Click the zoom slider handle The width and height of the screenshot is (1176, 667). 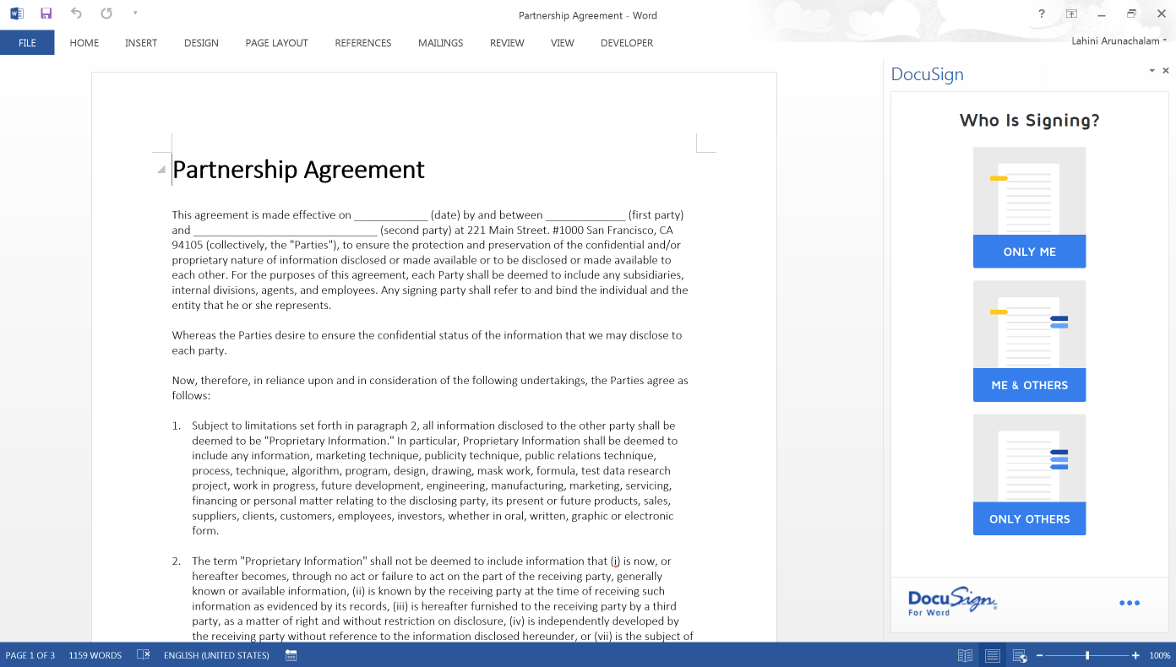pos(1087,655)
